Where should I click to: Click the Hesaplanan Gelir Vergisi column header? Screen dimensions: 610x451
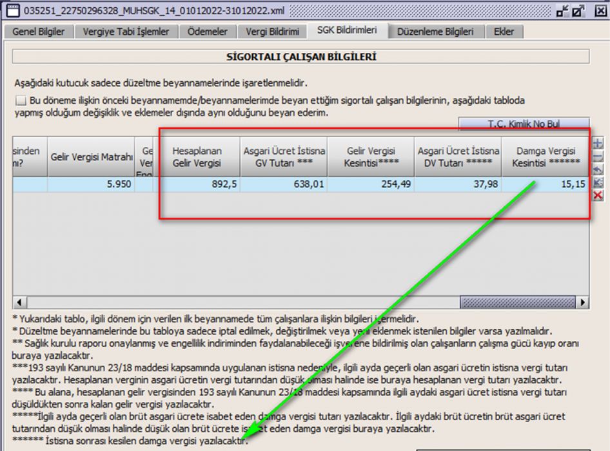[197, 157]
